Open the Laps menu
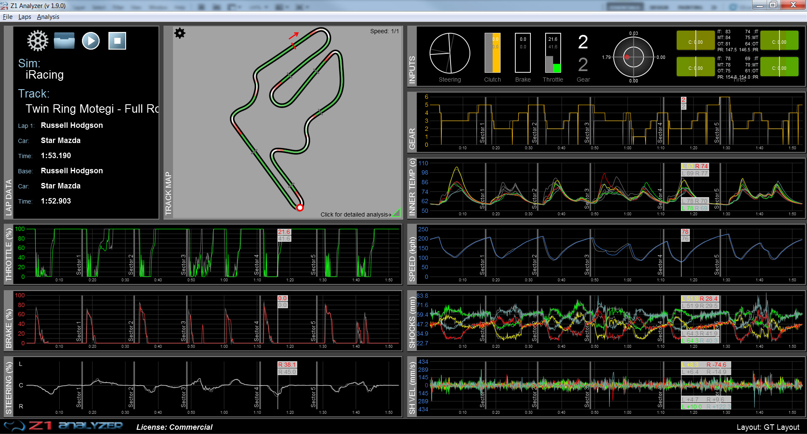This screenshot has height=434, width=807. click(x=25, y=17)
